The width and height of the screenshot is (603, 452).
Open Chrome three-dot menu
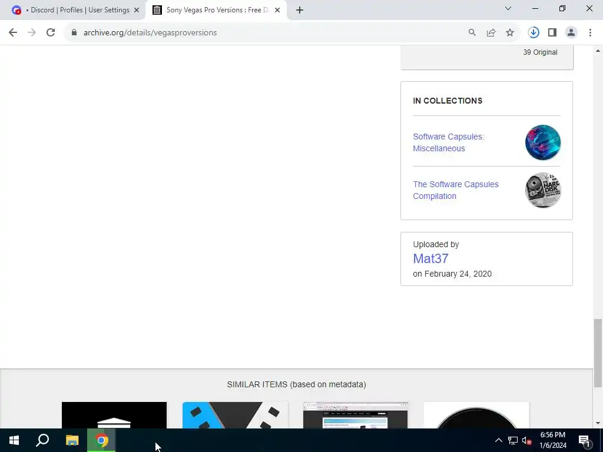point(590,33)
